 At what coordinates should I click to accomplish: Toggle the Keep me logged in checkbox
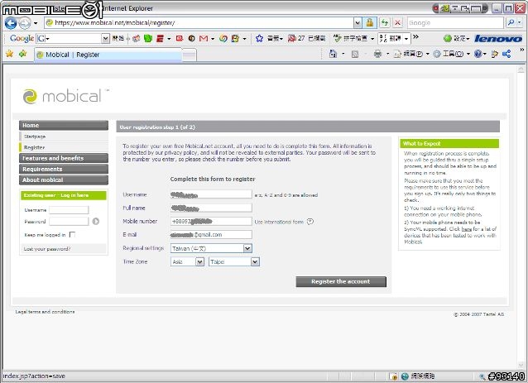coord(72,235)
